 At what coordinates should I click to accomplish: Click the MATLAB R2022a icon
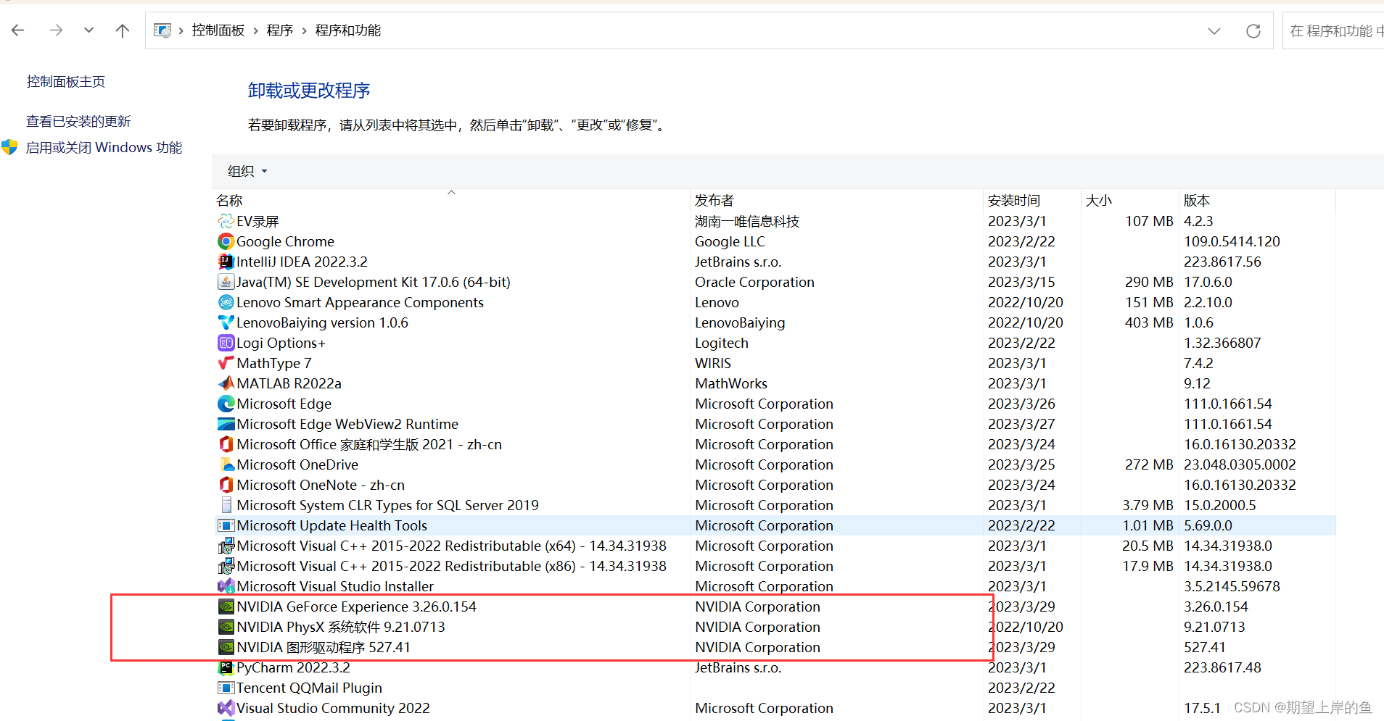pyautogui.click(x=226, y=383)
